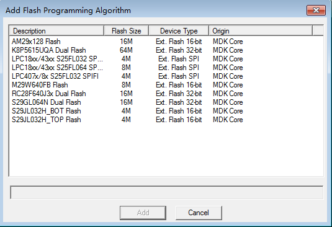The image size is (332, 227).
Task: Click Ext. Flash 16-bit in S29JL032H_TOP row
Action: click(x=179, y=120)
